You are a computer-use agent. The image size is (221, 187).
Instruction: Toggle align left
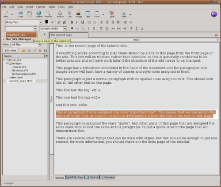[102, 22]
